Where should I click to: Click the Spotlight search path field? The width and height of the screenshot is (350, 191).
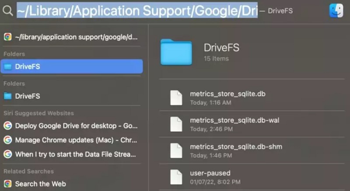click(137, 10)
